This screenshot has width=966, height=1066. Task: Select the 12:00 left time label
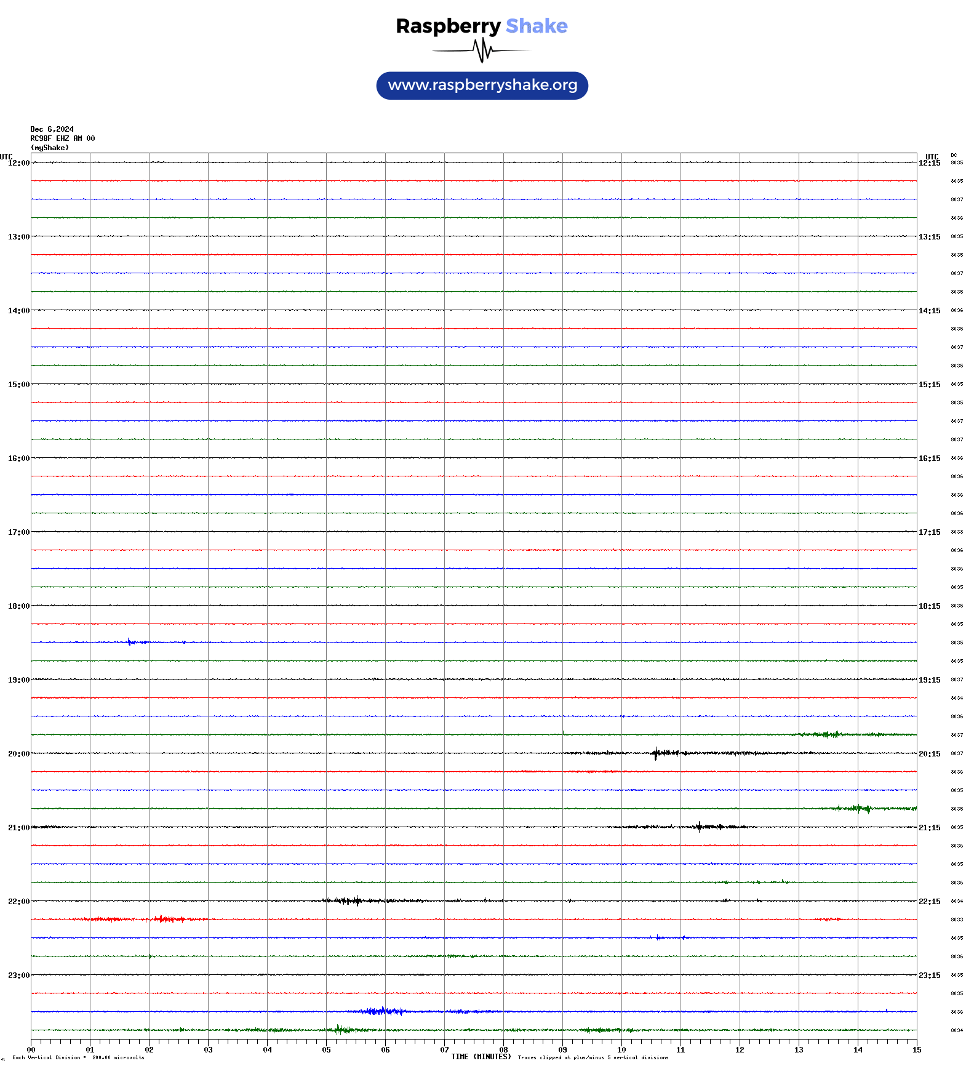pyautogui.click(x=18, y=163)
